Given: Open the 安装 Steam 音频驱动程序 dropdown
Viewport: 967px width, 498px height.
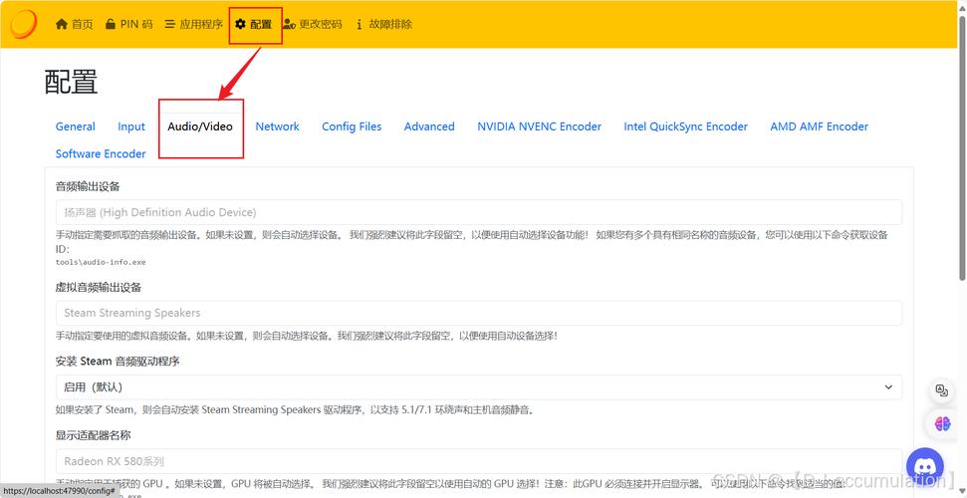Looking at the screenshot, I should coord(479,386).
